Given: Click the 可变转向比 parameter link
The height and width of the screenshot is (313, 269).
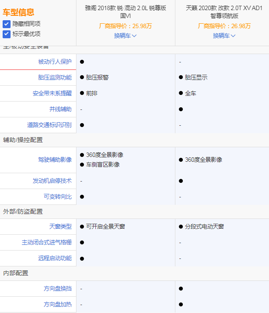Looking at the screenshot, I should (x=58, y=197).
